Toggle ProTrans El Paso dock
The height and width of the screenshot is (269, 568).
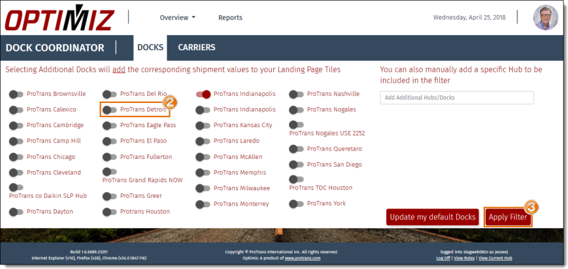[109, 141]
